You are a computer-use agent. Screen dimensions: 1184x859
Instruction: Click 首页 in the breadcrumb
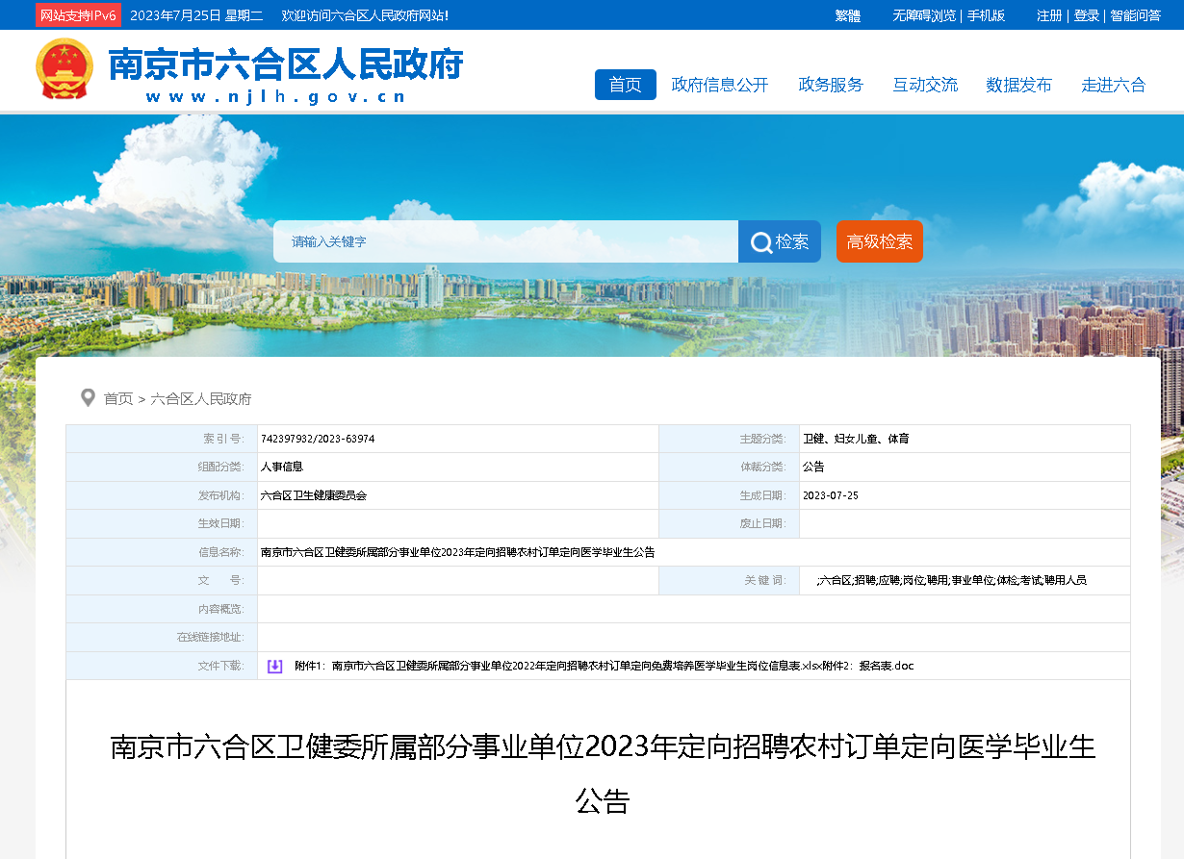(118, 398)
